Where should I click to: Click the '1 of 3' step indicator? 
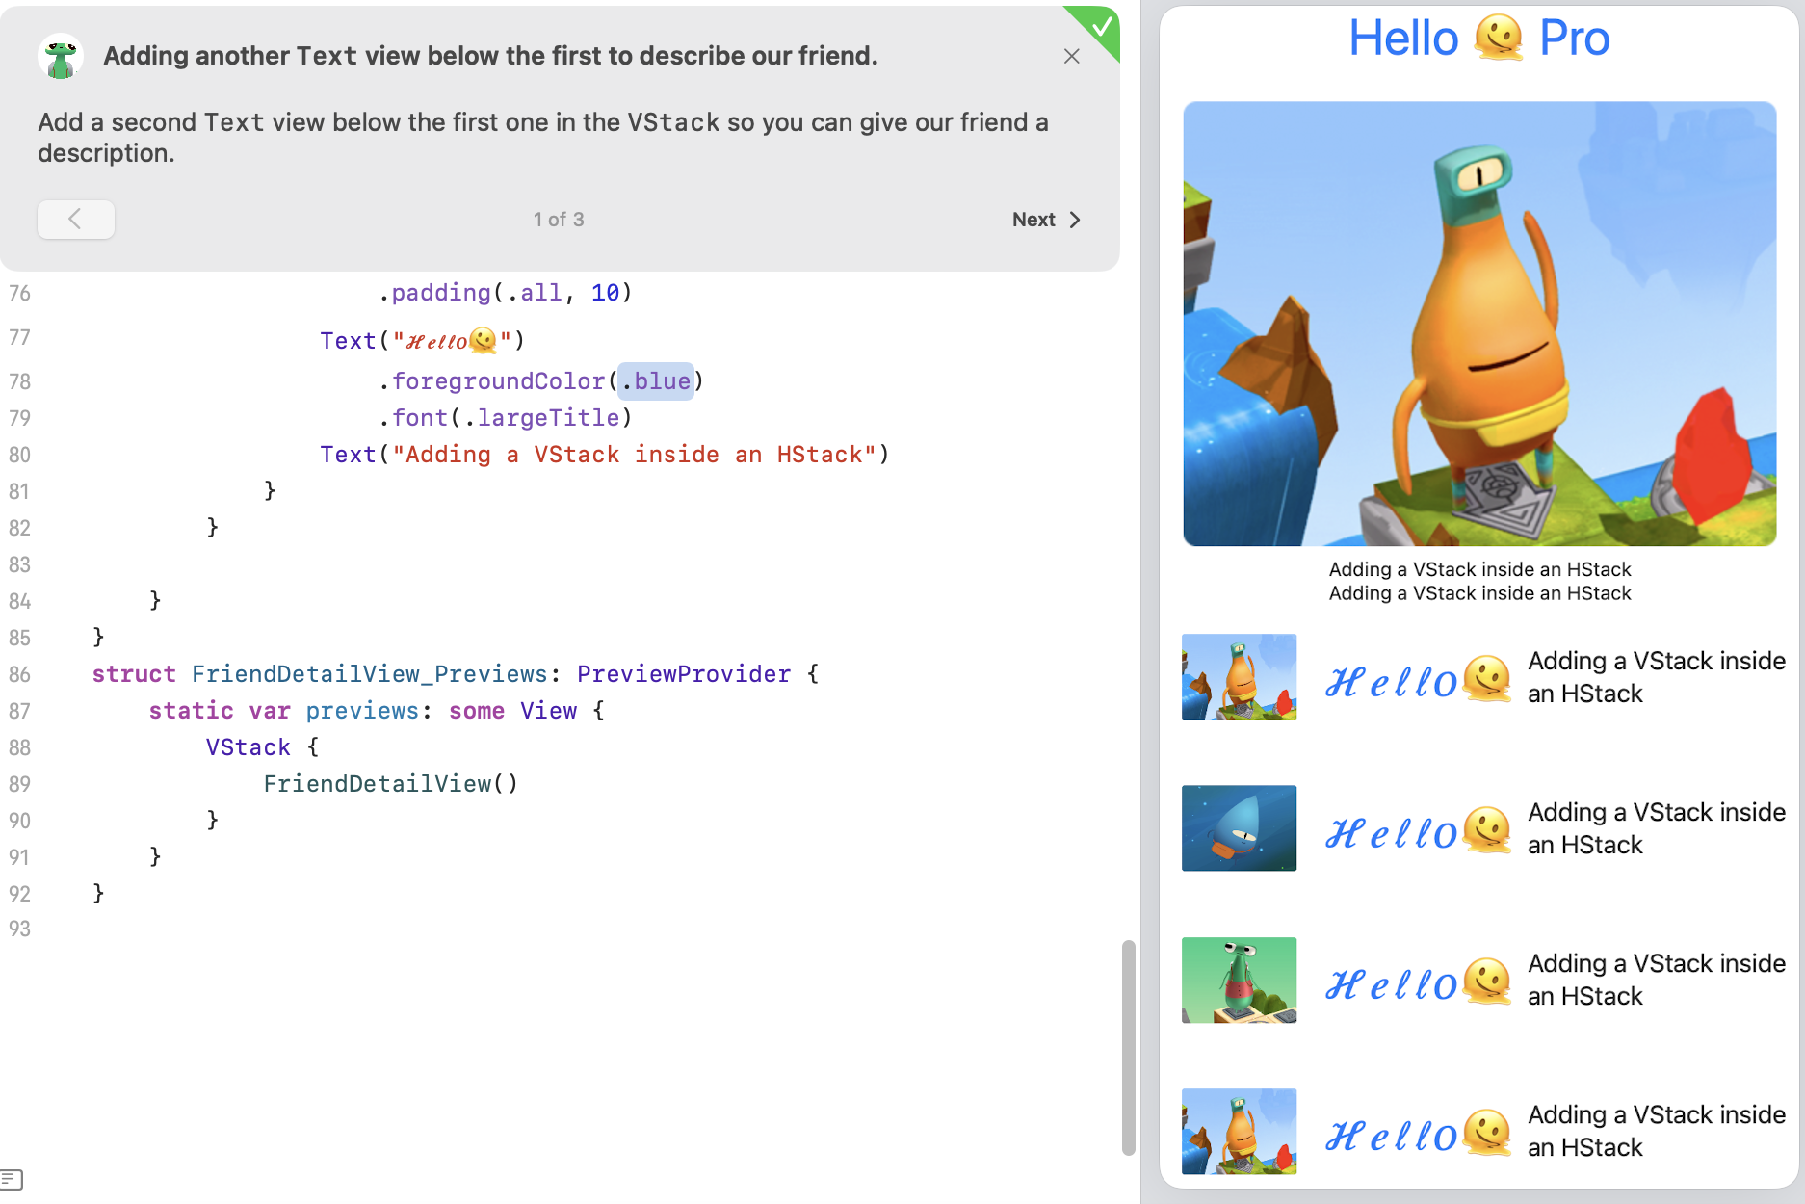coord(559,220)
